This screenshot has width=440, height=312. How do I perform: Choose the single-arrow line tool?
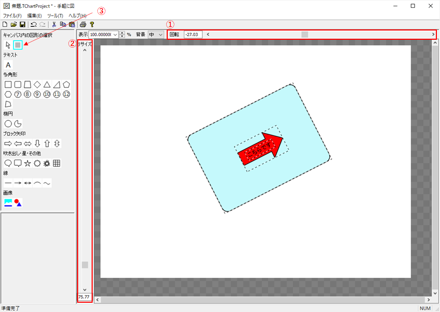tap(18, 183)
